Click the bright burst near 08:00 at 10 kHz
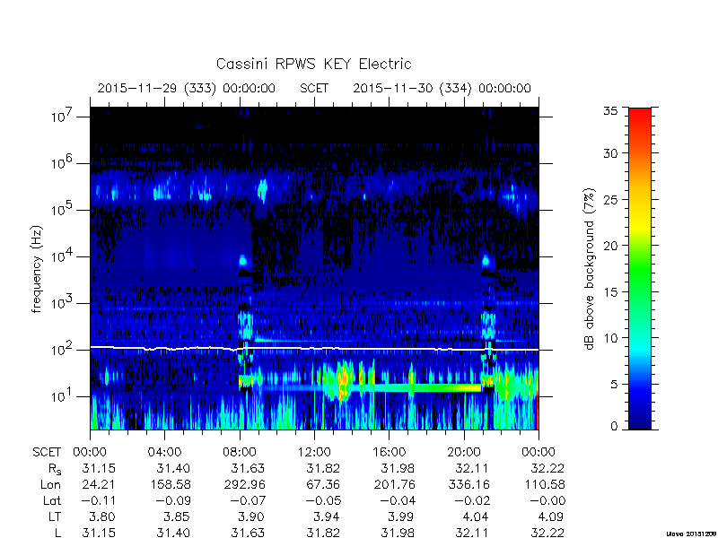 click(x=242, y=261)
